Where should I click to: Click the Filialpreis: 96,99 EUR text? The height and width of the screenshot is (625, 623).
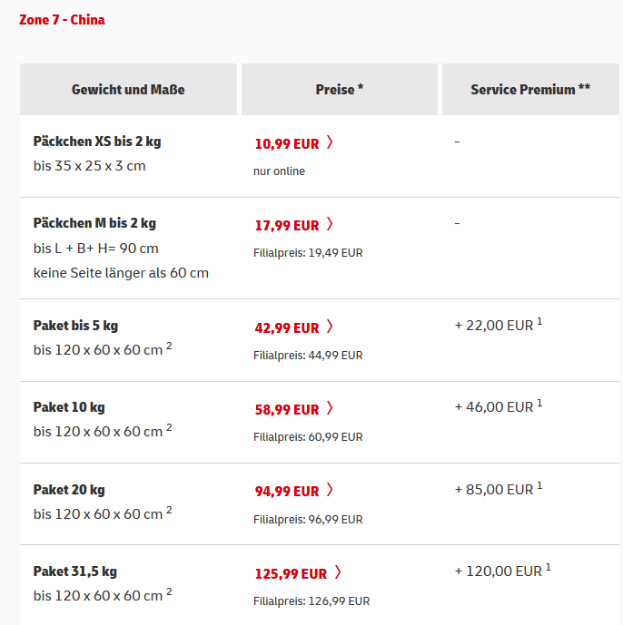pos(308,520)
